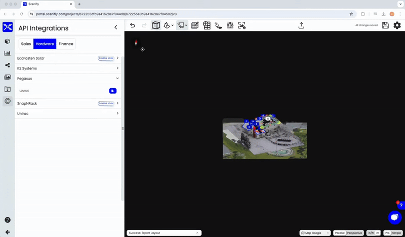
Task: Open the image gallery sidebar panel
Action: pyautogui.click(x=8, y=77)
